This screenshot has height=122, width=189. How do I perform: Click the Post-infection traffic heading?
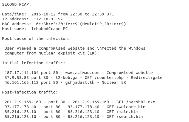point(30,92)
